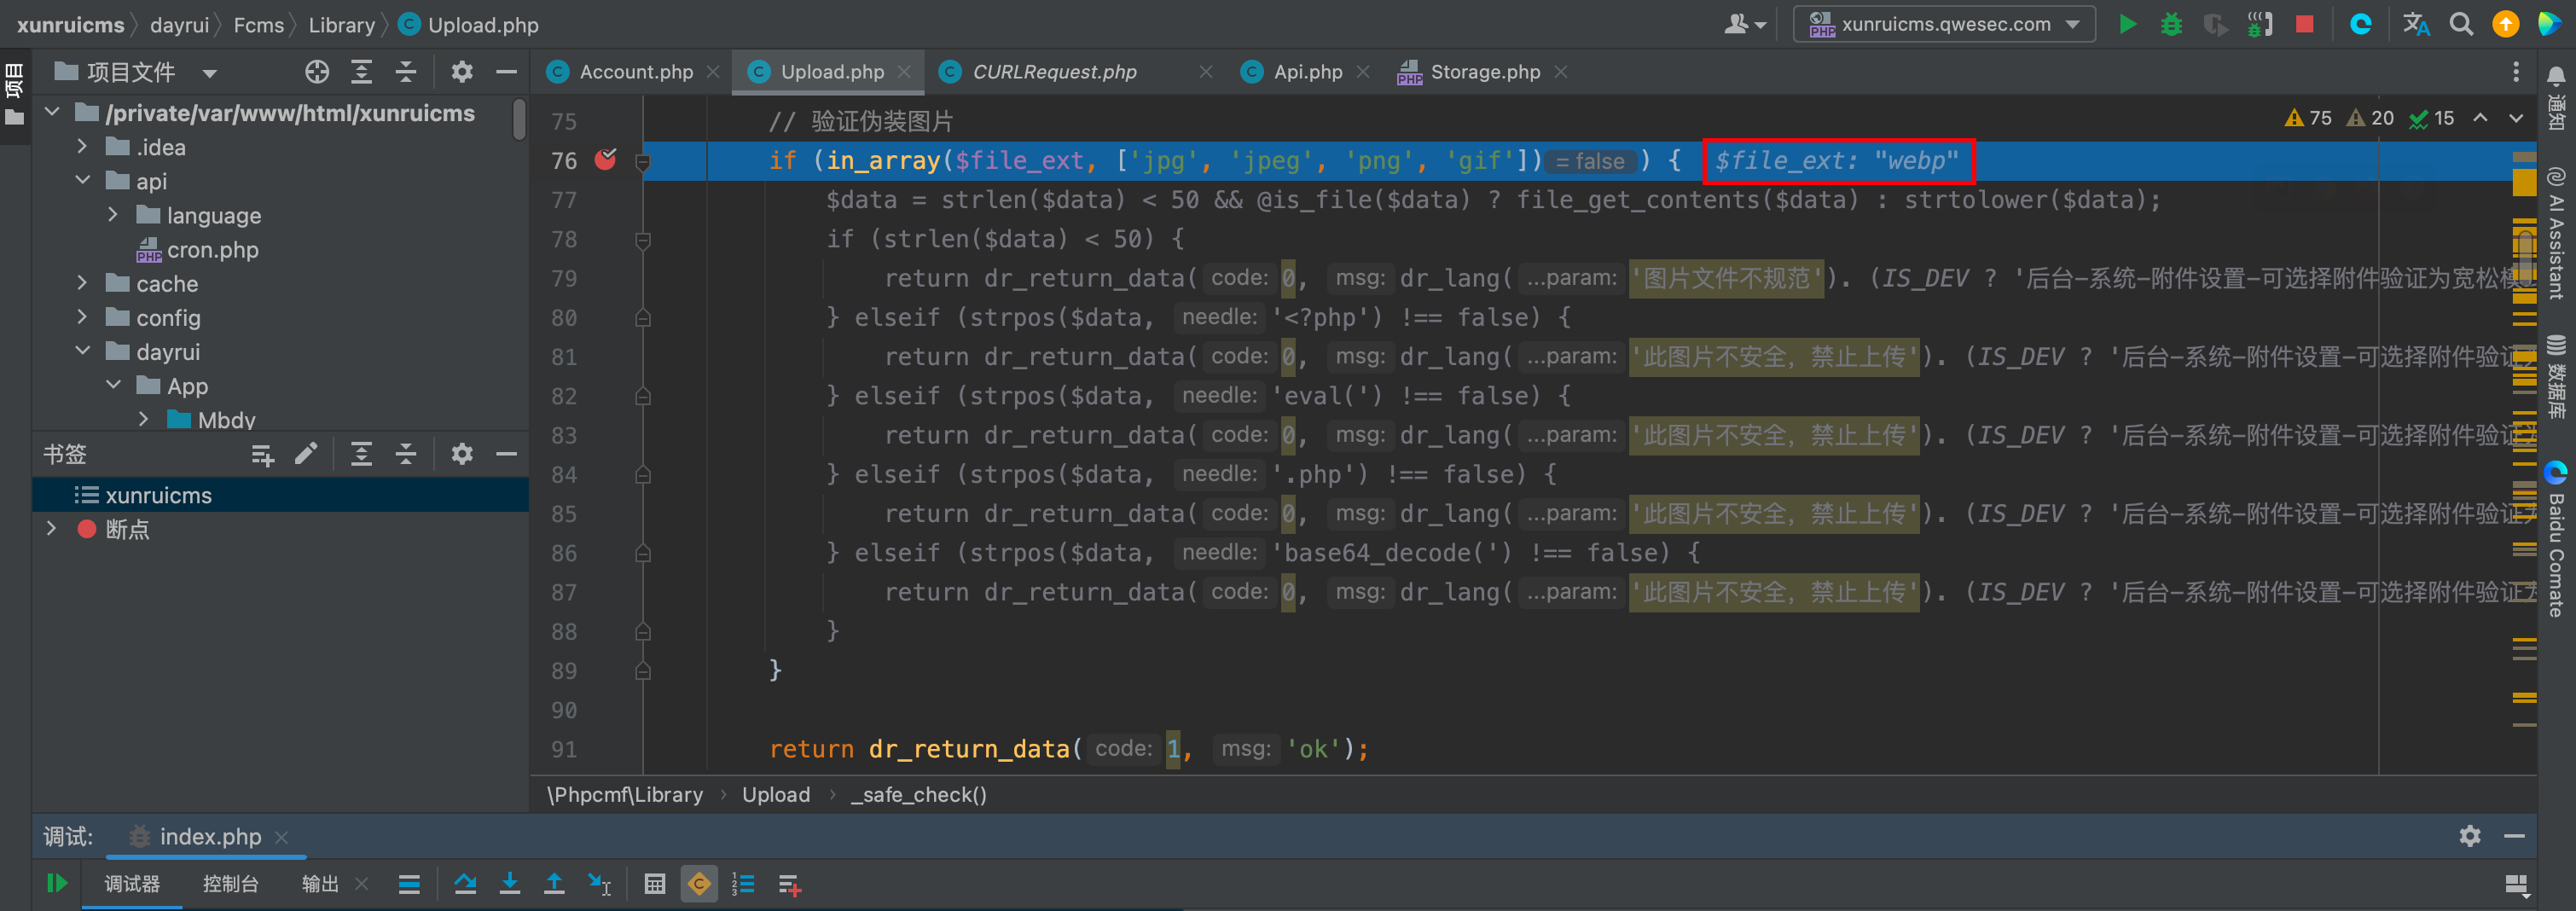Expand the 断点 breakpoints node
2576x911 pixels.
click(x=52, y=529)
